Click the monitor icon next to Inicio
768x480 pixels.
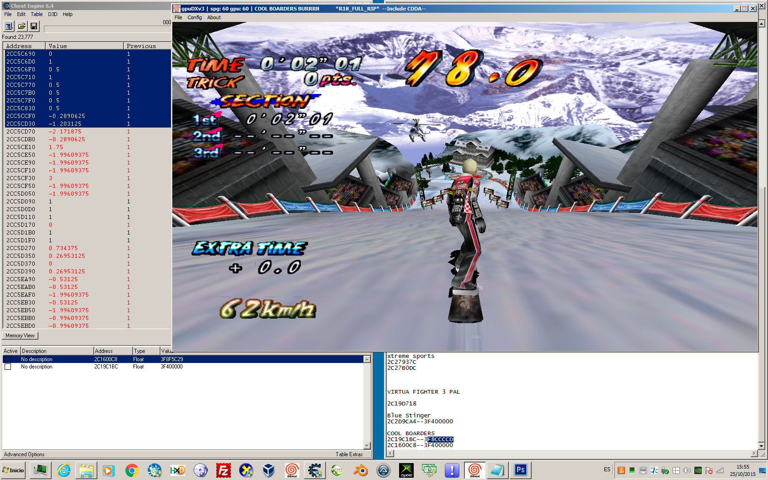[41, 470]
